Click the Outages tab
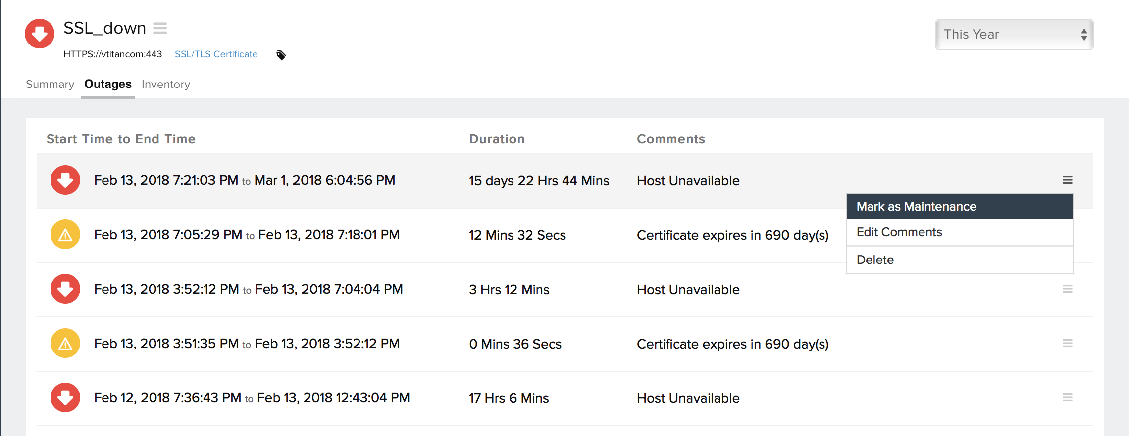Screen dimensions: 1129x436 point(108,85)
